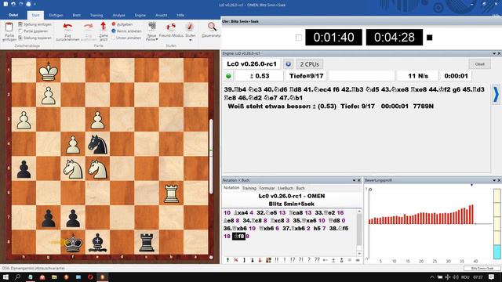
Task: Click the bell icon in title bar
Action: click(28, 4)
